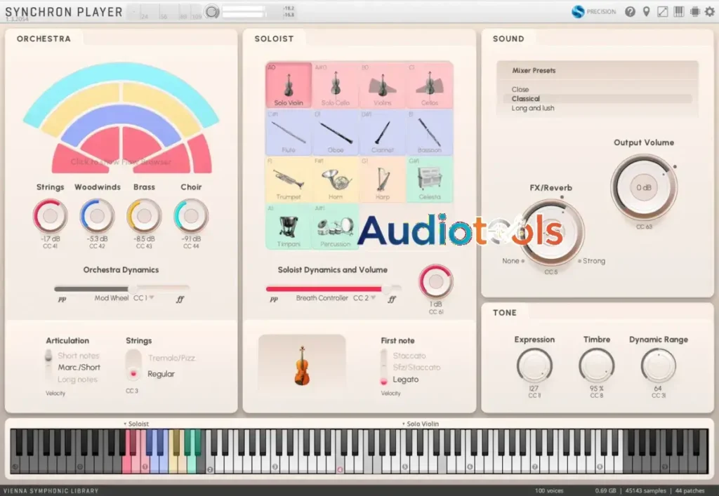Pick the Flute soloist tile
The height and width of the screenshot is (496, 719).
point(289,133)
